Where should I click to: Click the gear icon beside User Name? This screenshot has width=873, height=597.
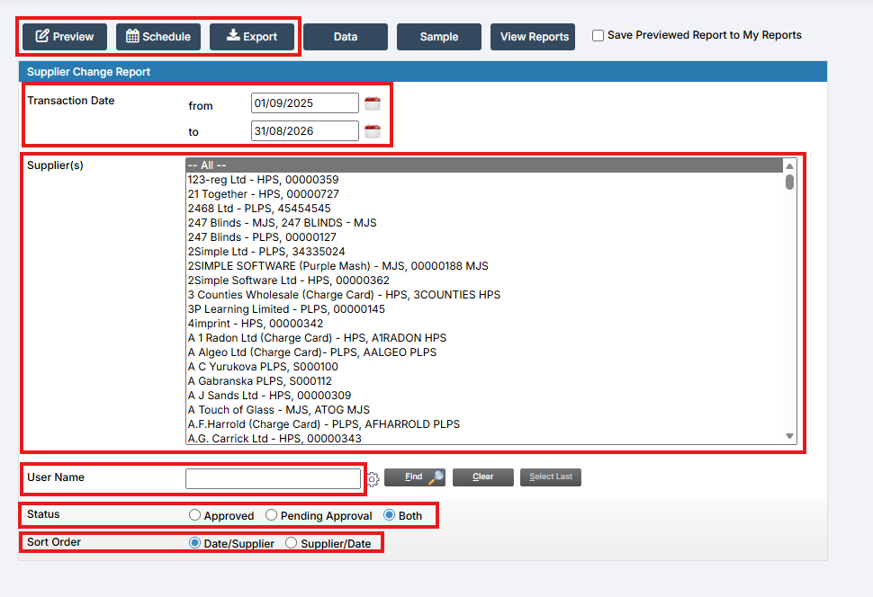(373, 478)
